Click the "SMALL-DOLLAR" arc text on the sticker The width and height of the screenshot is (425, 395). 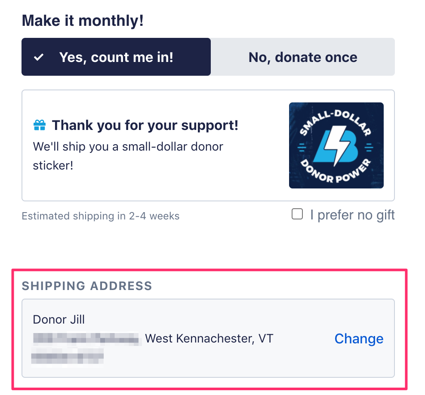(x=336, y=117)
